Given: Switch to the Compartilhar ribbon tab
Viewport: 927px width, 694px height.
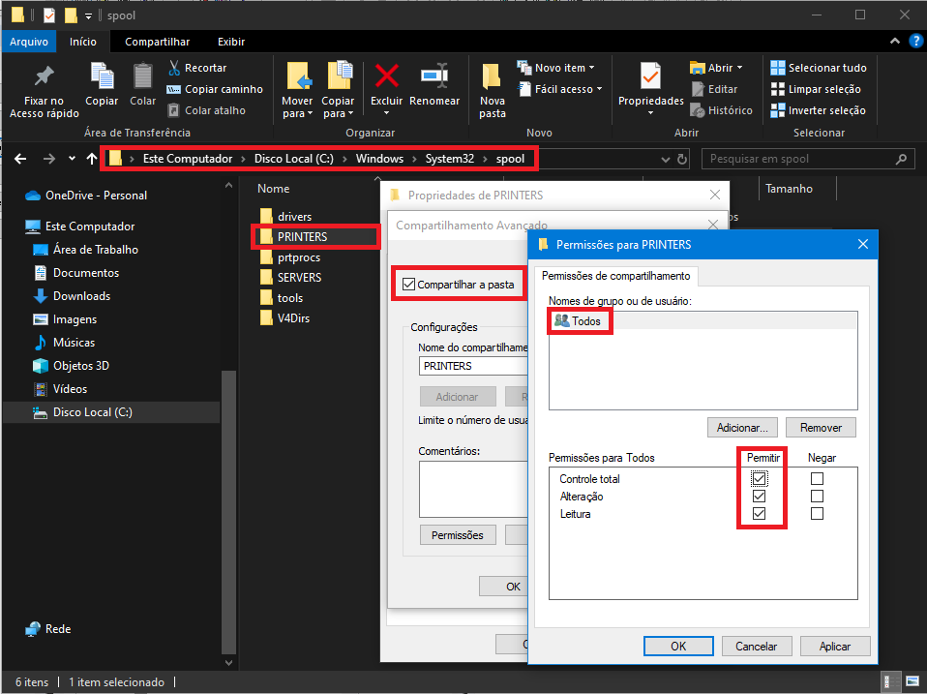Looking at the screenshot, I should (x=158, y=42).
